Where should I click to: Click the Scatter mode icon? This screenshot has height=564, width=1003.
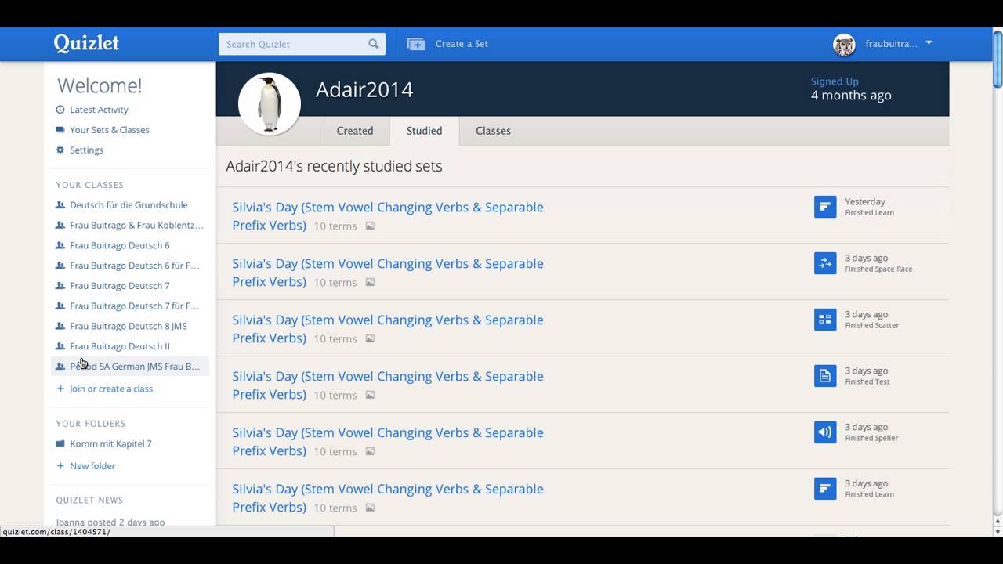tap(825, 320)
